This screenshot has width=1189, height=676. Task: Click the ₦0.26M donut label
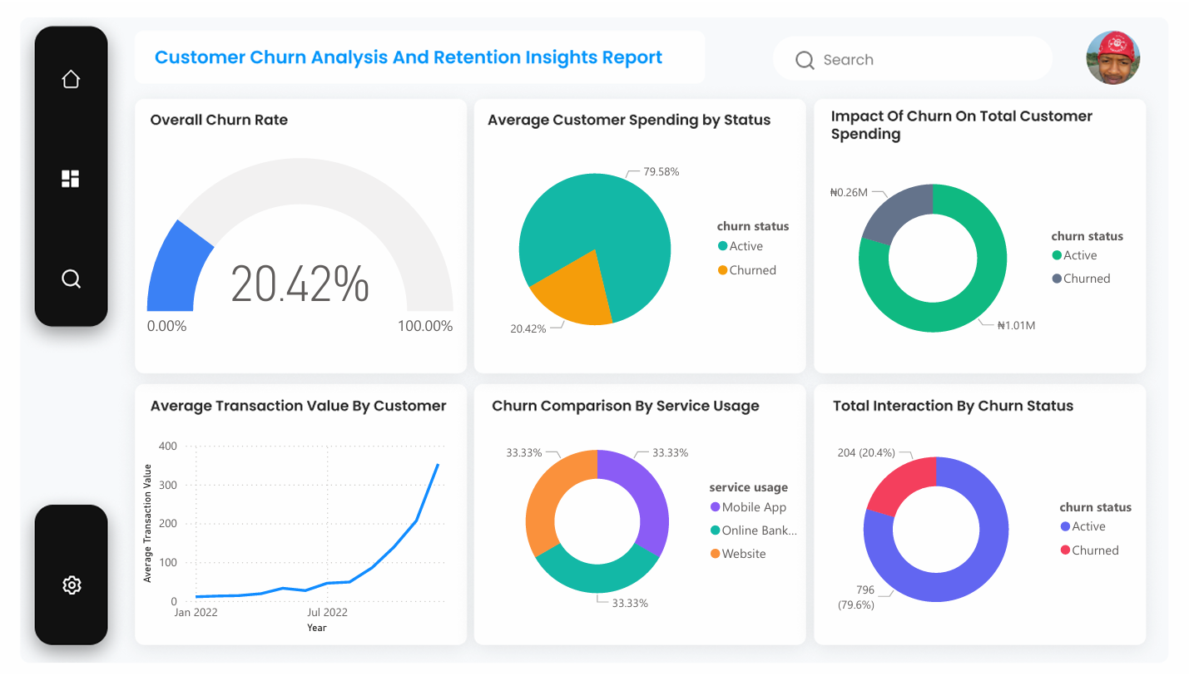pyautogui.click(x=849, y=192)
